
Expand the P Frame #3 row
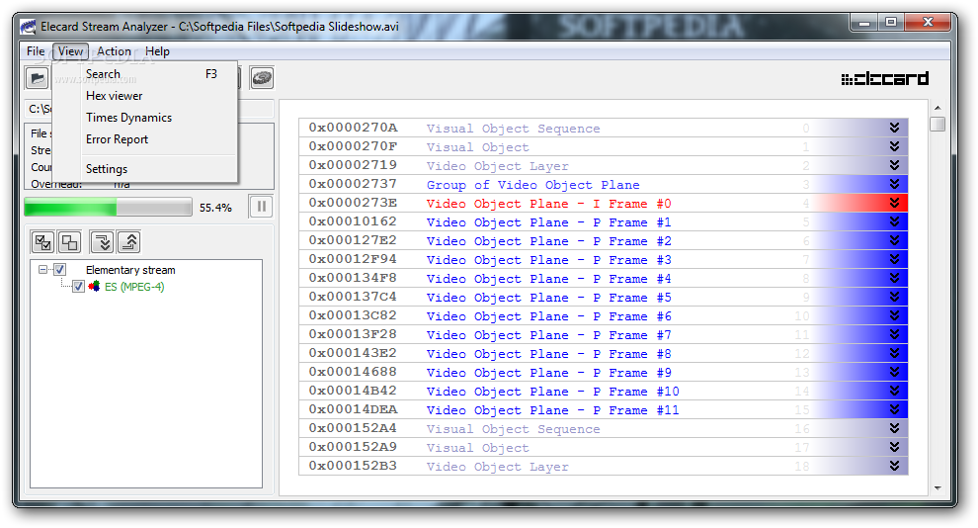coord(894,259)
